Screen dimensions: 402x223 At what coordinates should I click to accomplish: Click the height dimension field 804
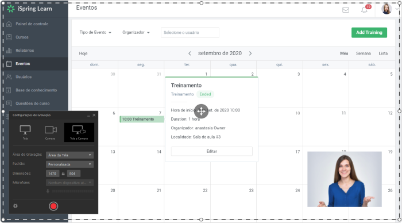pos(74,174)
